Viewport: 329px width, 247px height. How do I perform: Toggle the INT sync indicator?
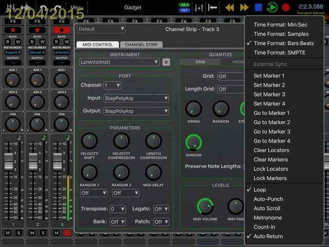coord(184,10)
